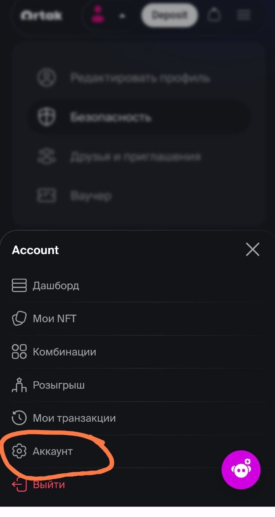
Task: Click the Мои транзакции history clock icon
Action: click(19, 418)
